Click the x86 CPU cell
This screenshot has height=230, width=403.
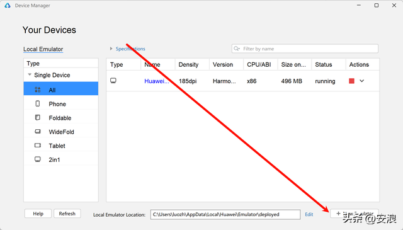click(252, 81)
